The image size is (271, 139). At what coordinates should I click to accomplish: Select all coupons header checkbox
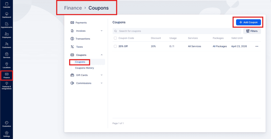(115, 38)
